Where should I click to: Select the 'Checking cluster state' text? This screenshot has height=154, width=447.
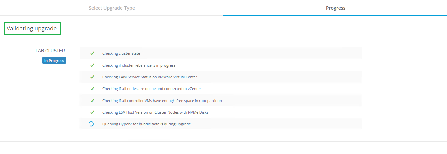click(x=121, y=53)
